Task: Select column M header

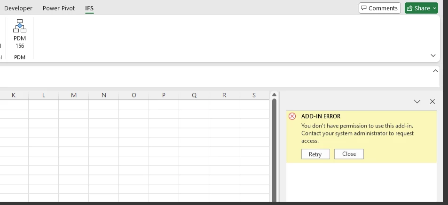Action: pos(74,95)
